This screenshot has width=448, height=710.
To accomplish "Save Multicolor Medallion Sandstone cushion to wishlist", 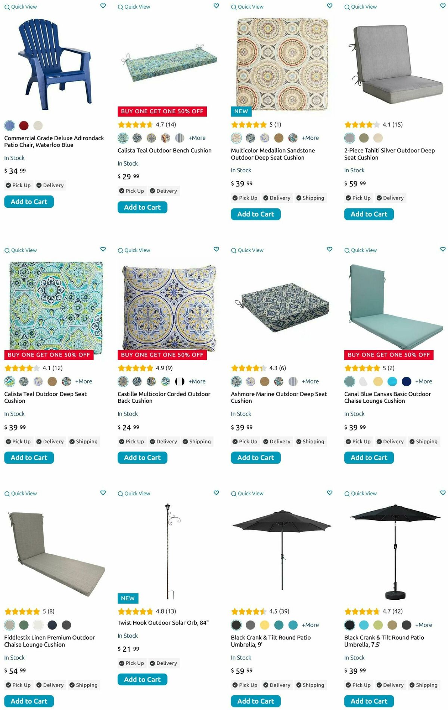I will coord(329,6).
